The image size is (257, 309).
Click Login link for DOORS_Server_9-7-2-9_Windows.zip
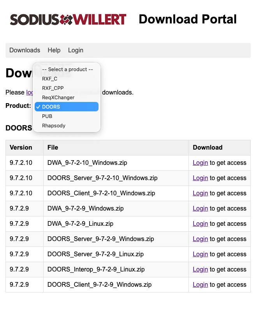[x=200, y=239]
